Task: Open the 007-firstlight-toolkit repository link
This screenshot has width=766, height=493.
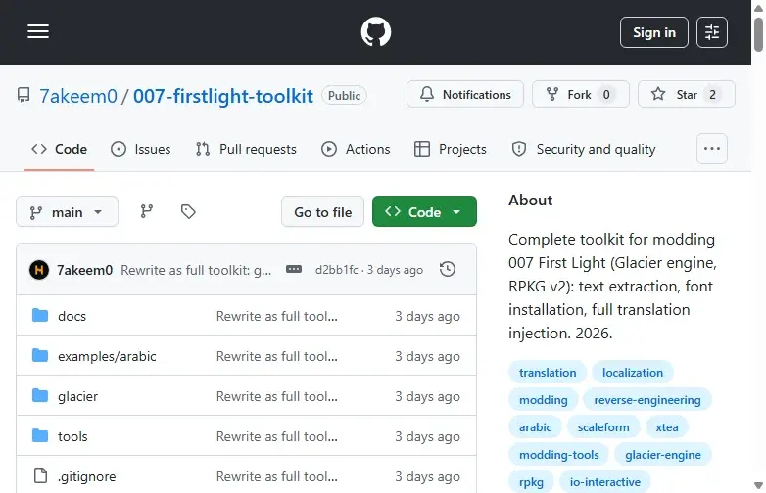Action: [x=223, y=96]
